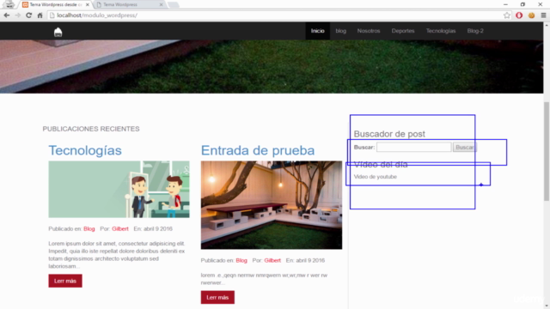Click the Lorem ipsum excerpt of Tecnologías post
550x309 pixels.
coord(117,255)
